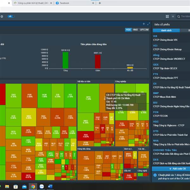Click the VCI 2.18% heatmap tile
The height and width of the screenshot is (190, 190).
click(70, 96)
